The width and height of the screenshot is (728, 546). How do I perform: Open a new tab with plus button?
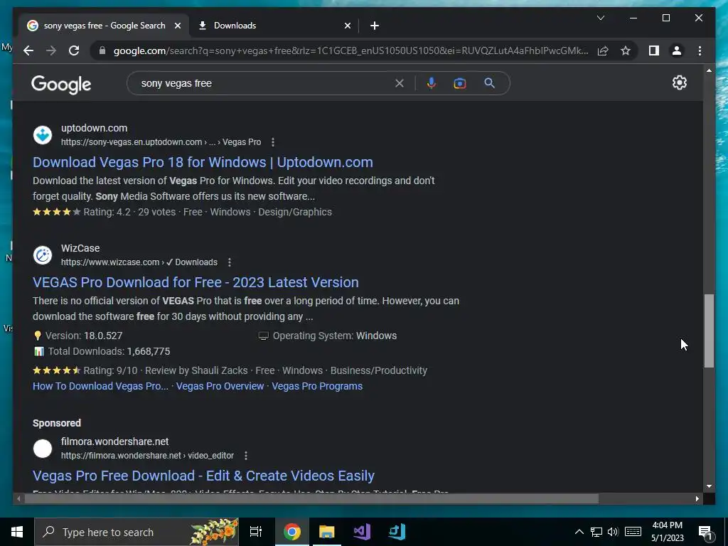click(x=375, y=26)
